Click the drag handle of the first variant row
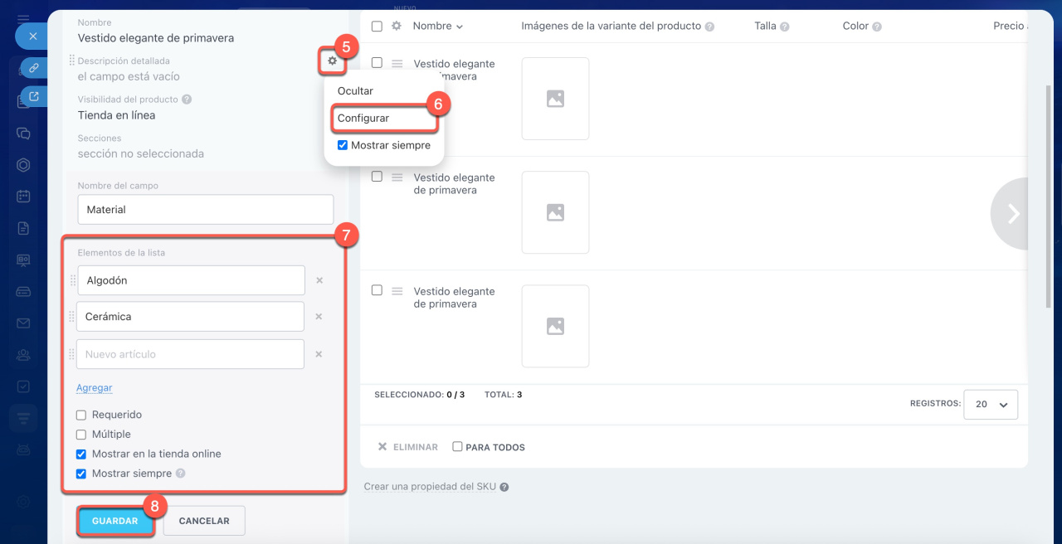 (397, 63)
